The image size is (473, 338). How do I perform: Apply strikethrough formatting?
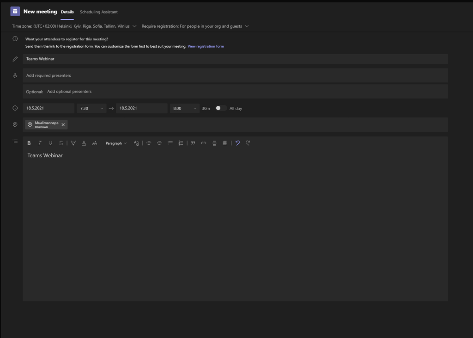click(x=61, y=143)
